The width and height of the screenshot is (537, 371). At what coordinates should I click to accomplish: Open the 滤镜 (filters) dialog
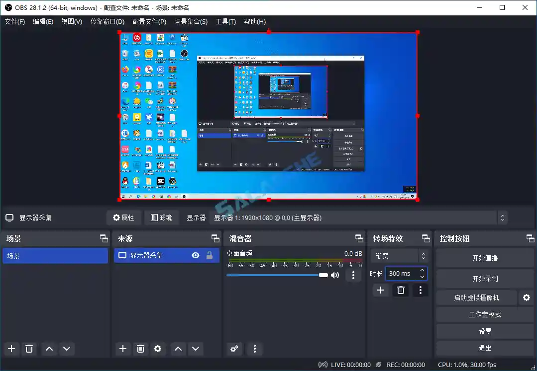tap(161, 217)
